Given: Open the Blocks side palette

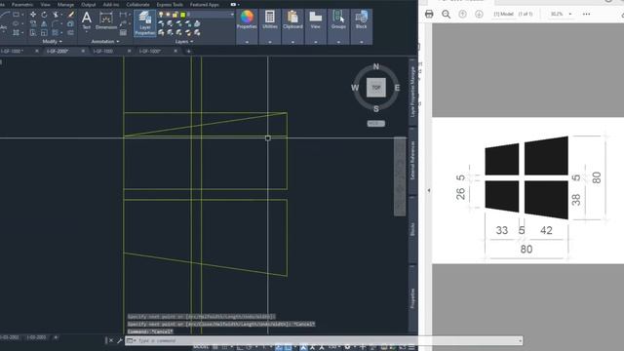Looking at the screenshot, I should tap(412, 229).
